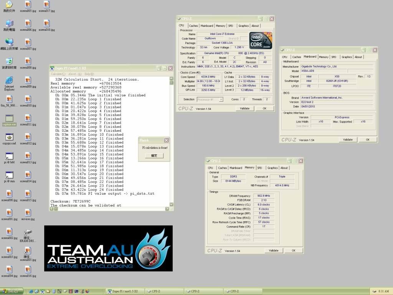Open SPD tab in the CPU-Z memory window

click(x=260, y=168)
